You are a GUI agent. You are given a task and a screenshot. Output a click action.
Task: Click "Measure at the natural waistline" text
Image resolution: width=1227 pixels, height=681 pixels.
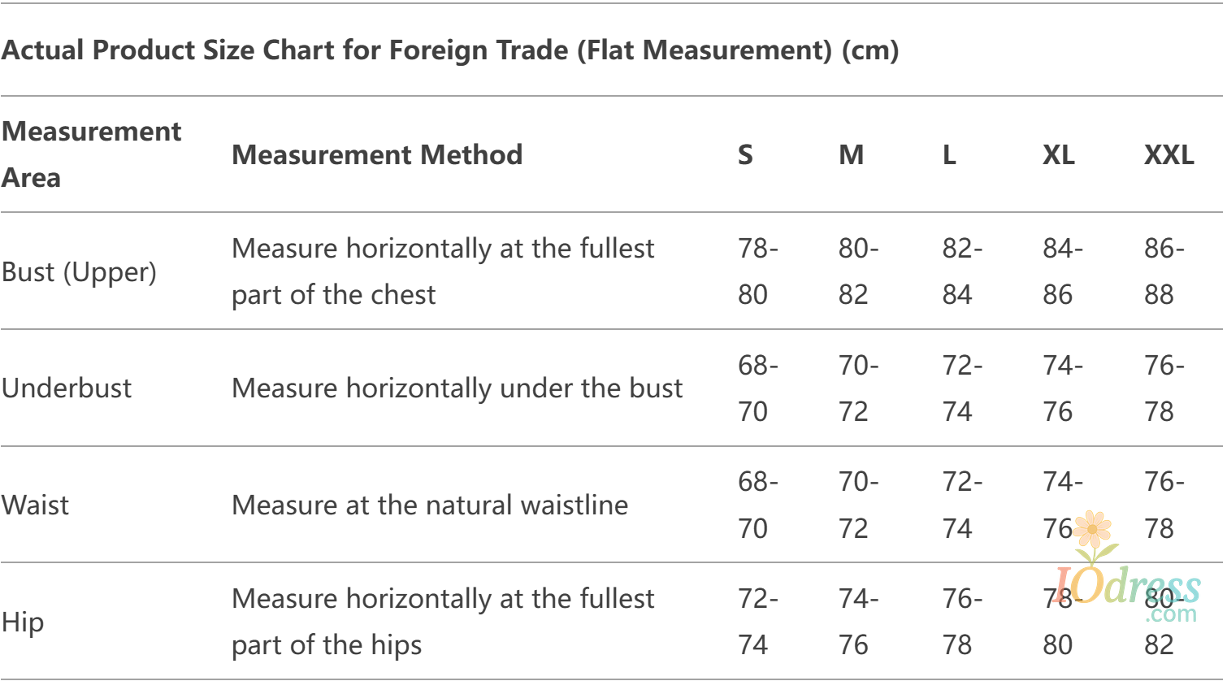[x=430, y=505]
